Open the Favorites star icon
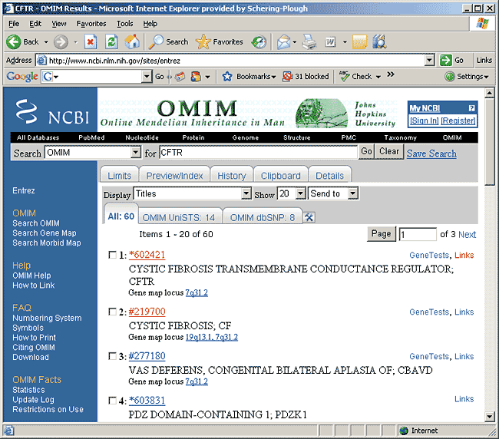This screenshot has width=499, height=439. pos(203,41)
